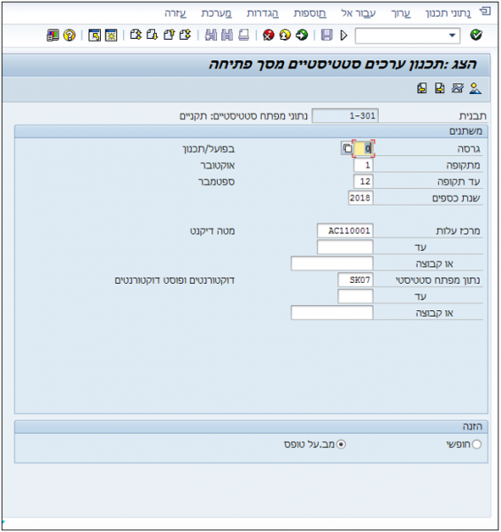
Task: Click the window menu icon at top corner
Action: 485,12
